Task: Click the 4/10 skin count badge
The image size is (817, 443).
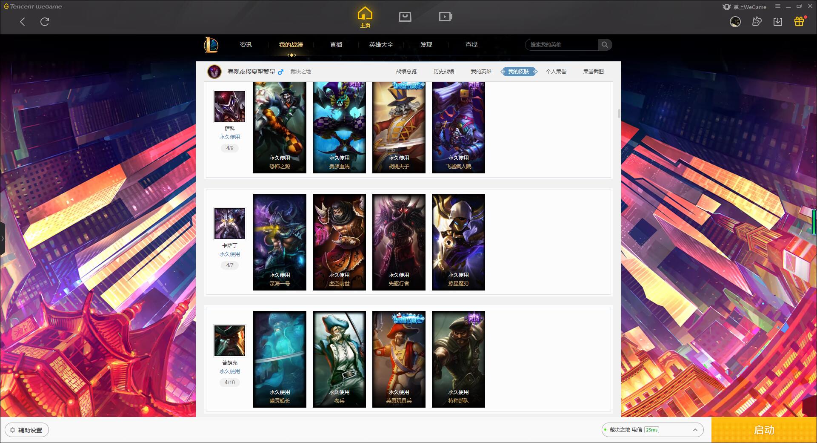Action: click(x=230, y=383)
